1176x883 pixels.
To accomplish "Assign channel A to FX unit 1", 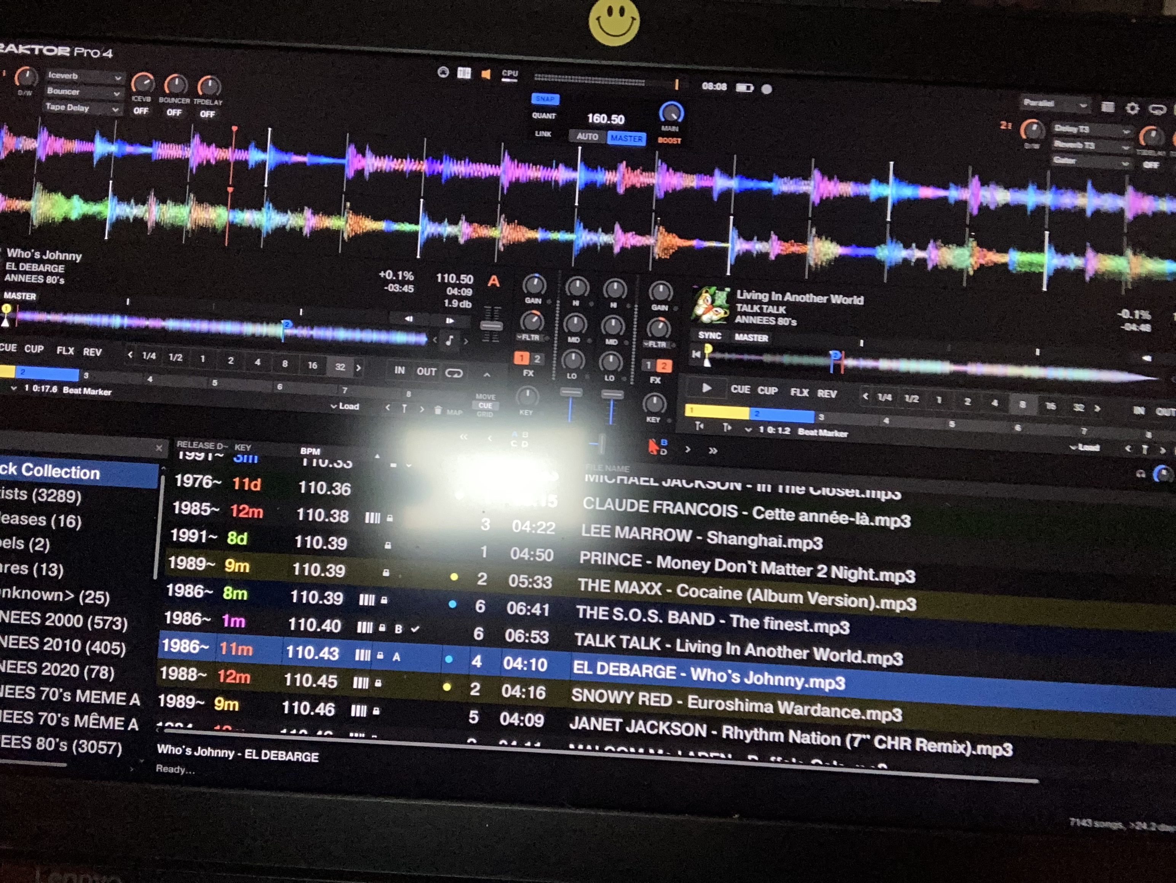I will click(x=521, y=357).
